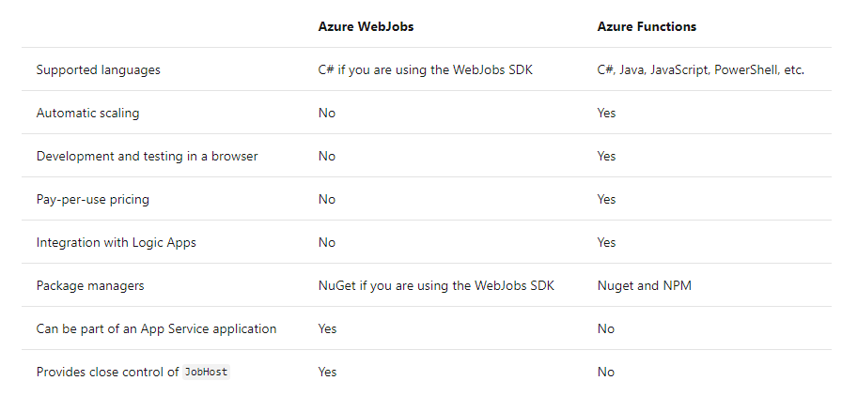The image size is (842, 396).
Task: Click Can be part of App Service application
Action: click(156, 328)
